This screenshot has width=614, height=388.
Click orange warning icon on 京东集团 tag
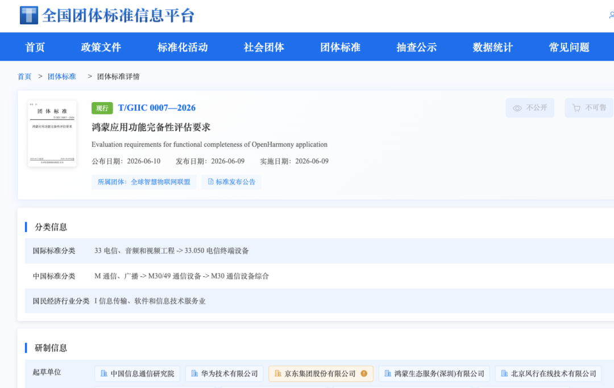pyautogui.click(x=364, y=374)
